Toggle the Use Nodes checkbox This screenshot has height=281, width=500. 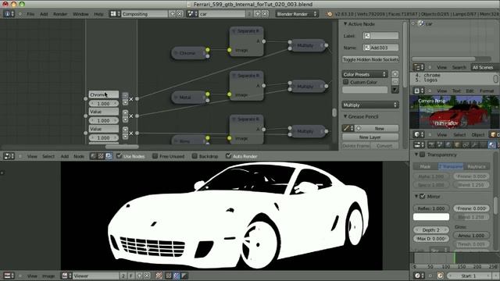pyautogui.click(x=120, y=156)
